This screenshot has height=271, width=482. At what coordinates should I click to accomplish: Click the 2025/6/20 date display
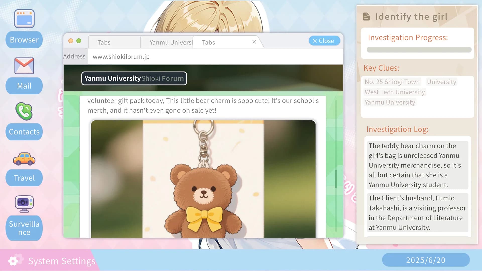click(x=426, y=260)
